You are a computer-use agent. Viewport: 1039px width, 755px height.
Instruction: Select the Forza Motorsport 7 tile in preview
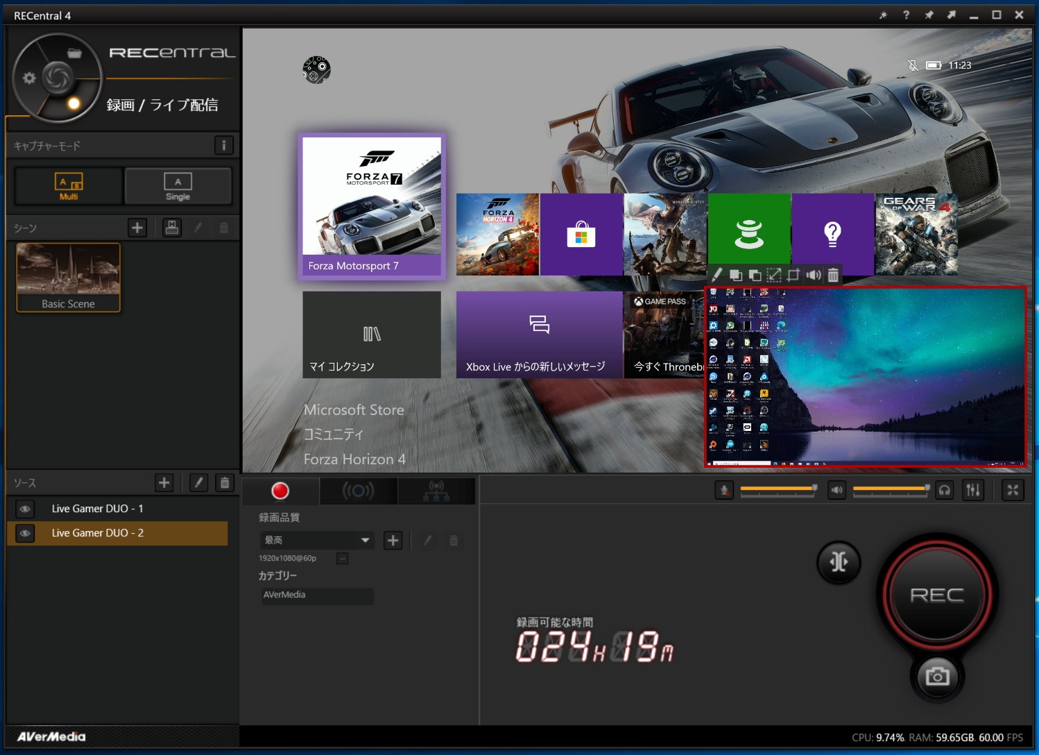[x=372, y=206]
